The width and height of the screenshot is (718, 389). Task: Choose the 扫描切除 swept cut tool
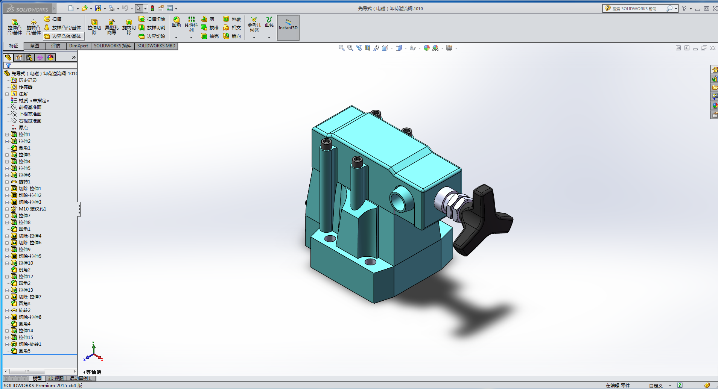coord(152,19)
